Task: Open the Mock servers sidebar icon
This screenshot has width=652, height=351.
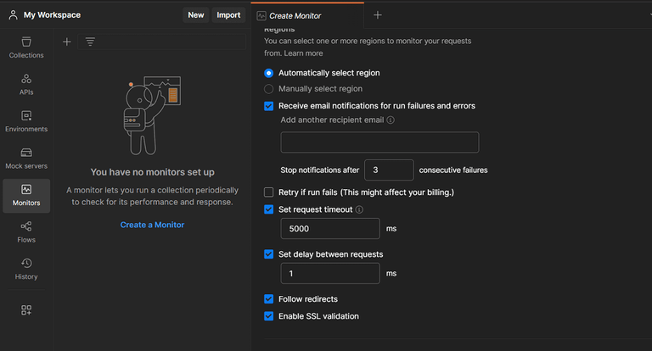Action: tap(26, 158)
